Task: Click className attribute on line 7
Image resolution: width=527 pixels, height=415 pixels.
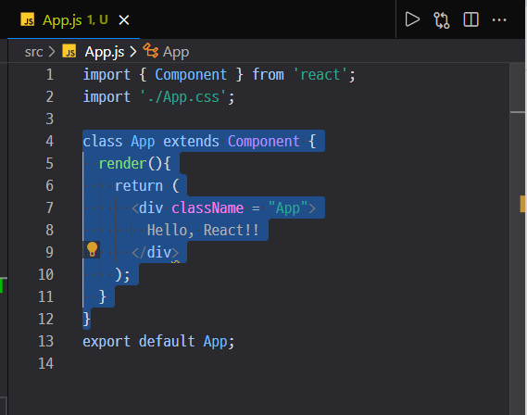Action: (x=207, y=208)
